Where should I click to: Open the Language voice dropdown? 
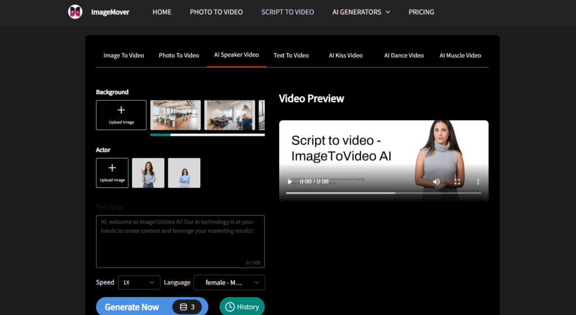tap(229, 282)
